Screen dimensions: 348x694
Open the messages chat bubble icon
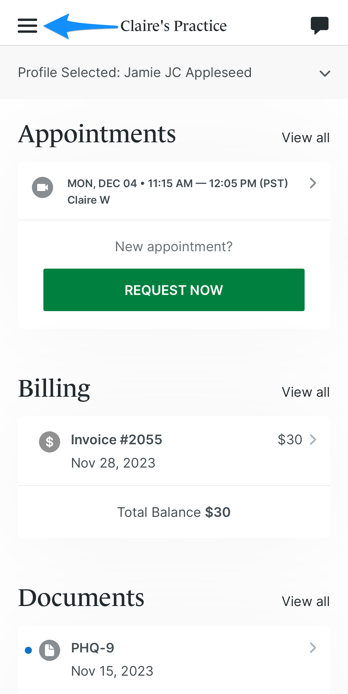click(x=320, y=25)
